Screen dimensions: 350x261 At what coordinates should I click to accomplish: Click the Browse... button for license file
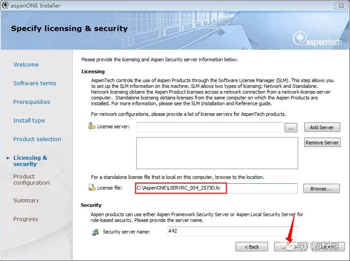point(321,189)
